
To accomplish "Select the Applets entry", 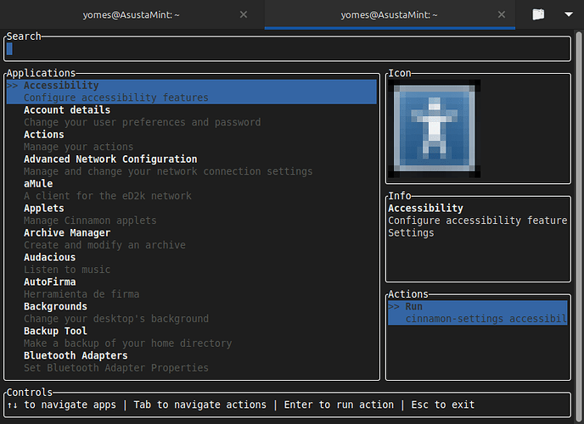I will tap(44, 209).
